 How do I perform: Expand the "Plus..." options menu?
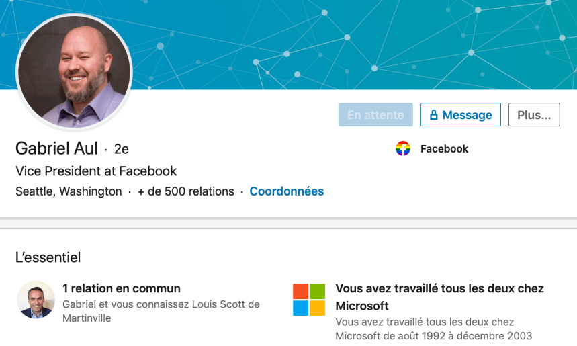point(534,115)
